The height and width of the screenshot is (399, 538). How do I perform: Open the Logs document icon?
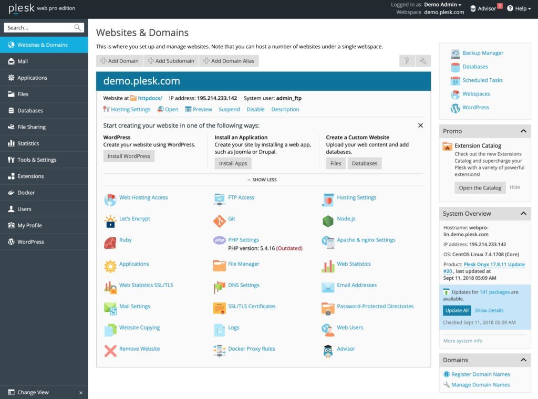coord(219,330)
